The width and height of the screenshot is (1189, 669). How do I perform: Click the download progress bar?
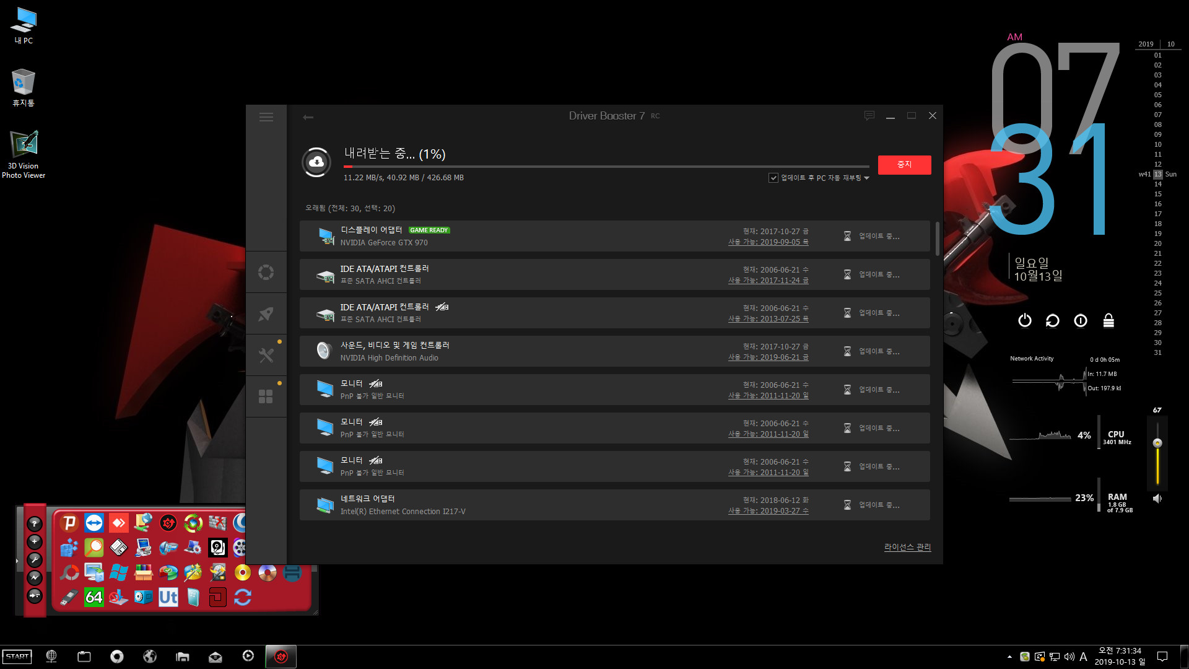coord(606,167)
